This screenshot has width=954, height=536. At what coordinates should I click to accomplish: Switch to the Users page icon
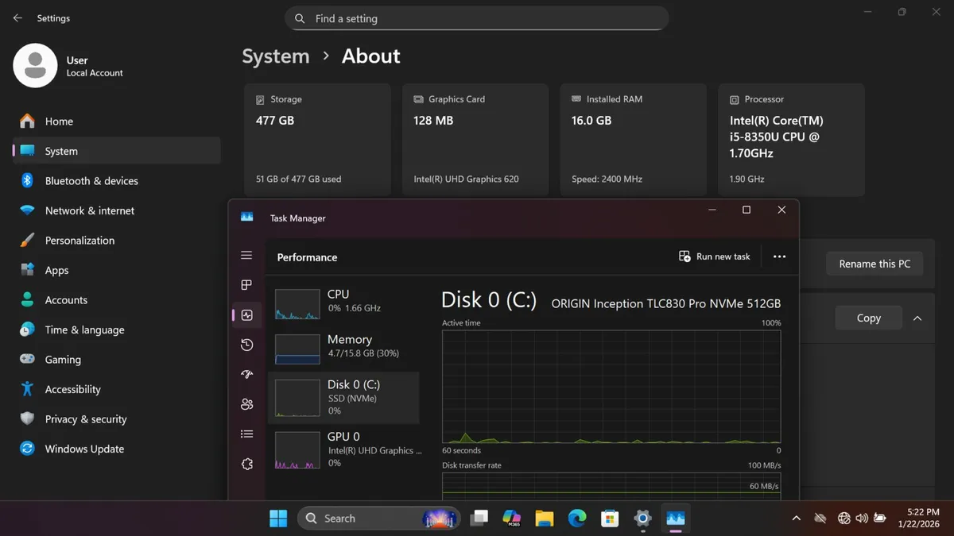tap(246, 404)
